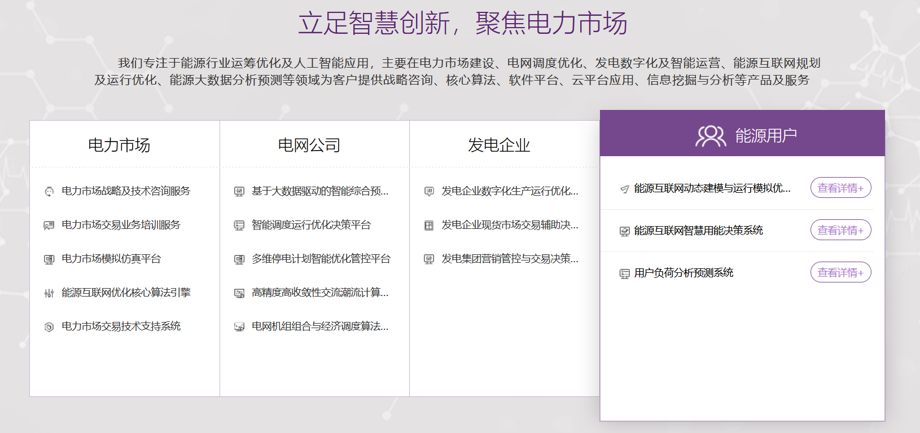This screenshot has width=920, height=433.
Task: Open 电网机组组合与经济调度算法... link
Action: 320,326
